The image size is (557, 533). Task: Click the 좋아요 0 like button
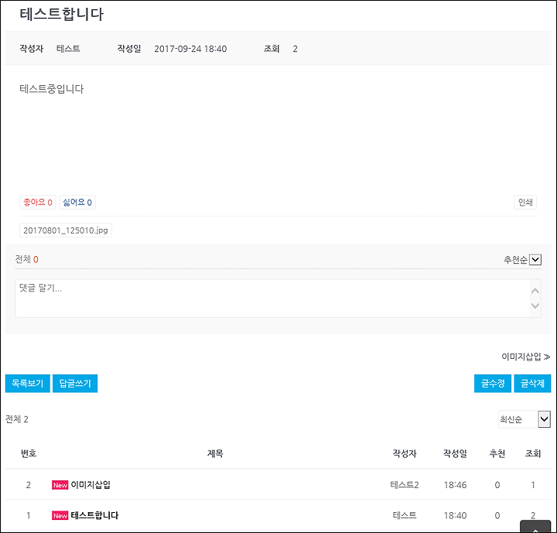click(38, 202)
